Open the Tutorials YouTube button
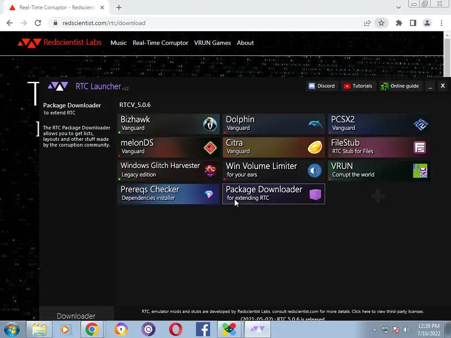Screen dimensions: 451x338 click(359, 86)
